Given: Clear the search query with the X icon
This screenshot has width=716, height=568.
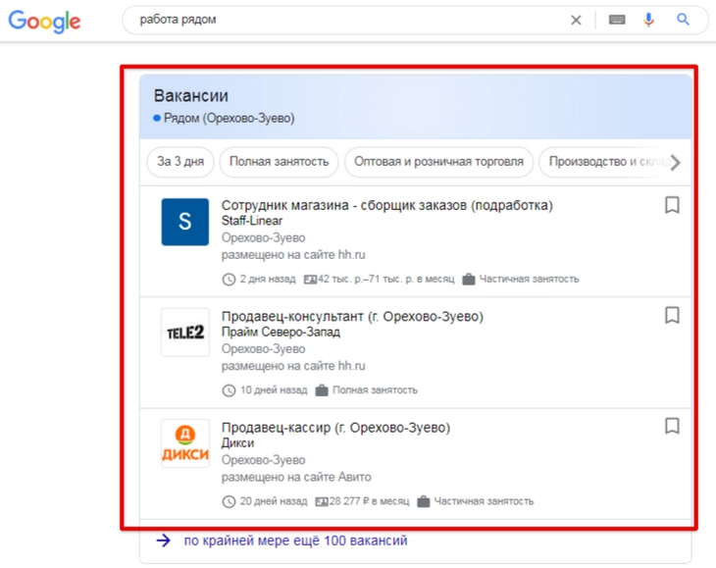Looking at the screenshot, I should [x=576, y=20].
